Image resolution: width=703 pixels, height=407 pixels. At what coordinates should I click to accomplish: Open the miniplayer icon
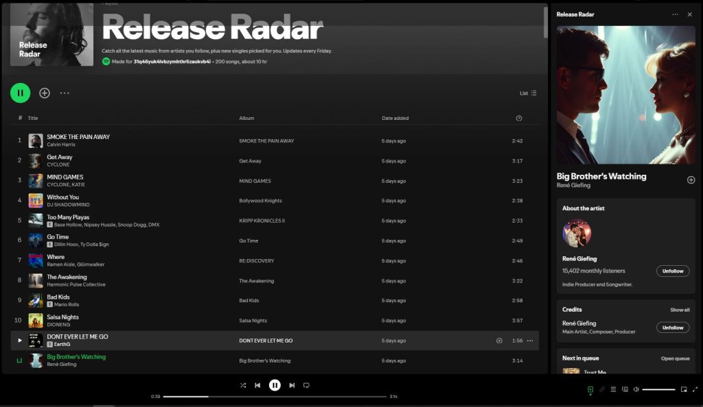[x=684, y=390]
